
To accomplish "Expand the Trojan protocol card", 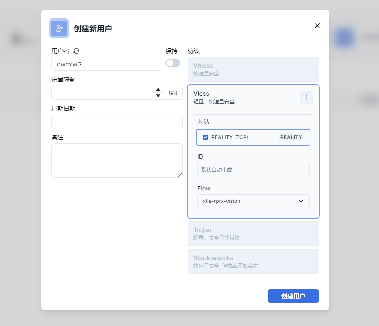I will [253, 233].
